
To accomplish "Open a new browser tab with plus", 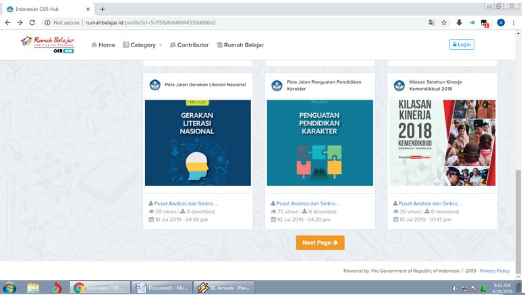I will [103, 9].
